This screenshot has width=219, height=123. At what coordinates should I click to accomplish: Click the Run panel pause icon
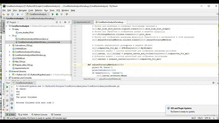(x=7, y=95)
